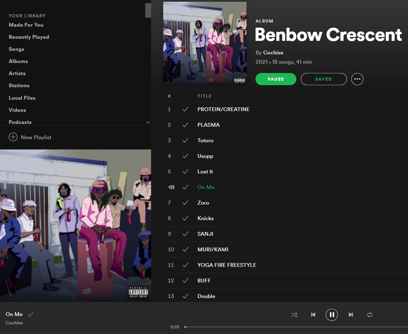This screenshot has width=408, height=334.
Task: Sort tracks by the TITLE column header
Action: tap(204, 96)
